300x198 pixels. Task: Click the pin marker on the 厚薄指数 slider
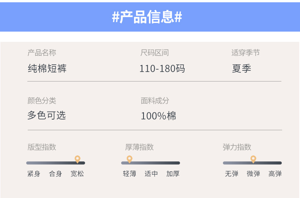point(129,159)
